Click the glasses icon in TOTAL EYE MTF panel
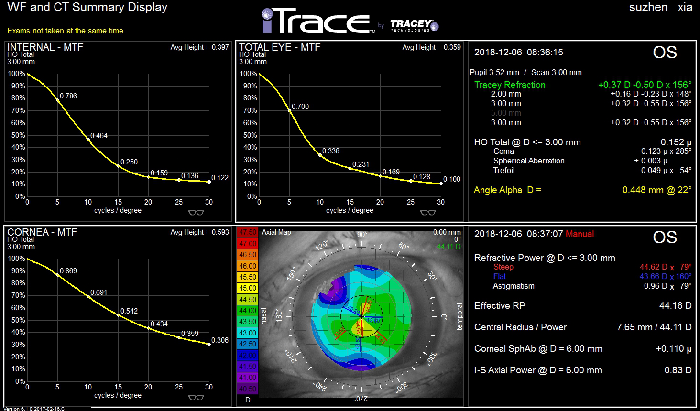This screenshot has width=700, height=411. coord(428,213)
